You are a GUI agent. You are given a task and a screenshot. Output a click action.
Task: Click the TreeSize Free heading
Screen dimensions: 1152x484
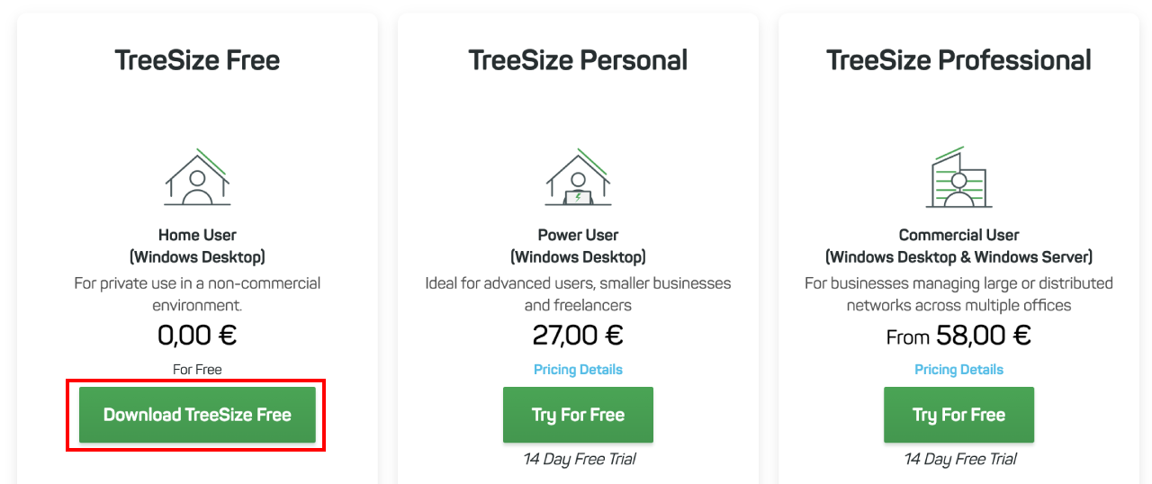coord(197,60)
